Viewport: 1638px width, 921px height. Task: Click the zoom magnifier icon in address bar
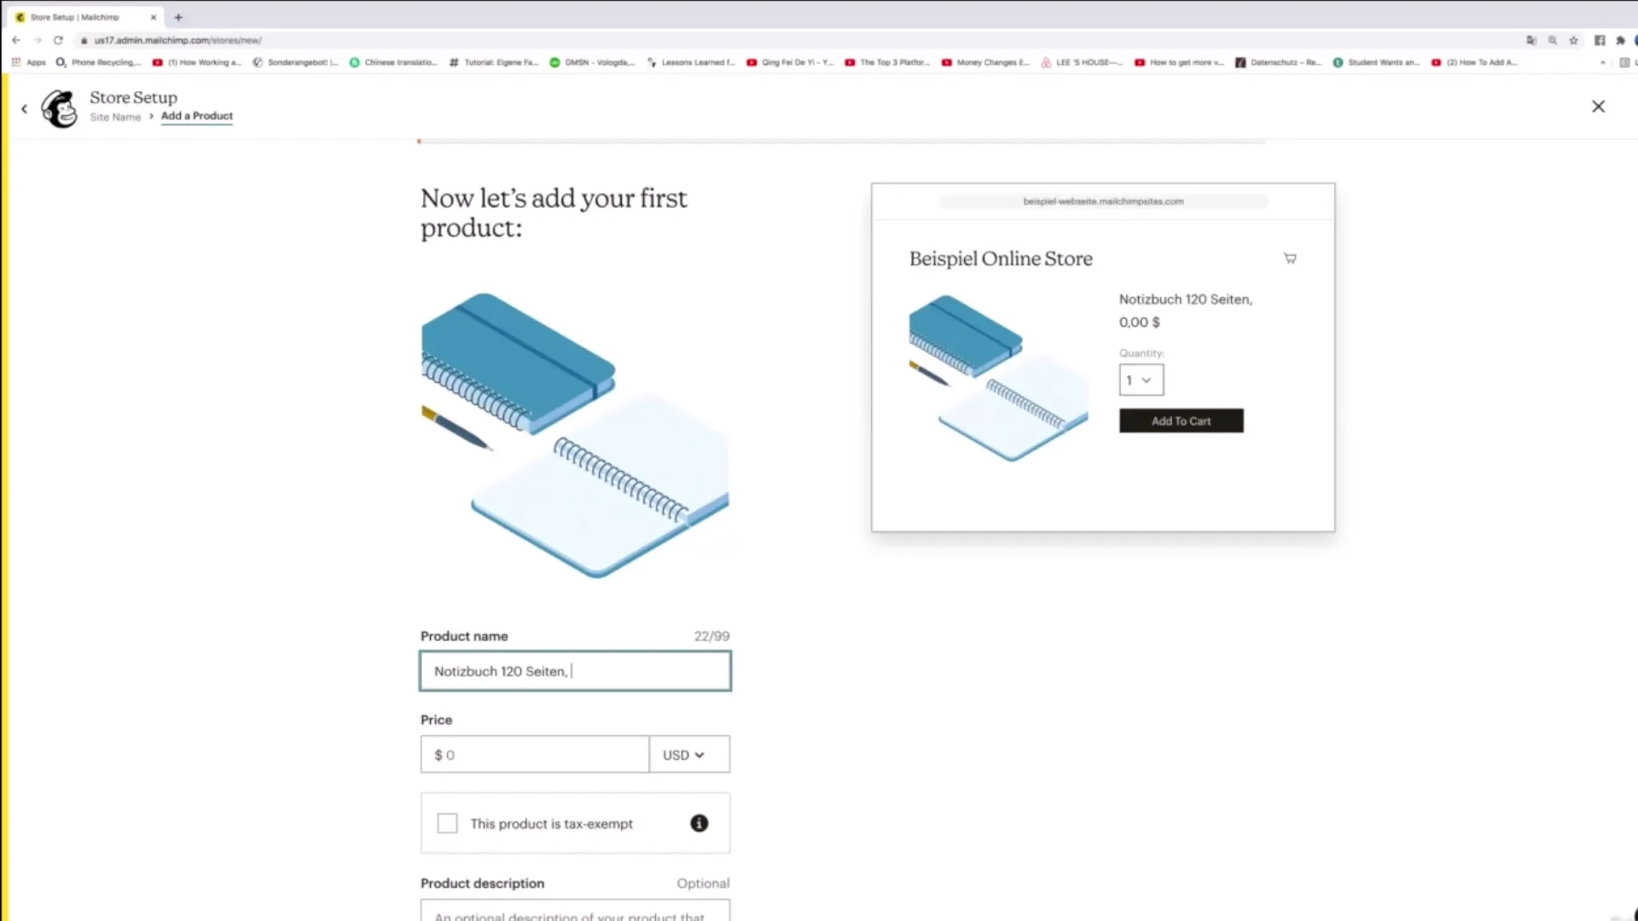1553,40
